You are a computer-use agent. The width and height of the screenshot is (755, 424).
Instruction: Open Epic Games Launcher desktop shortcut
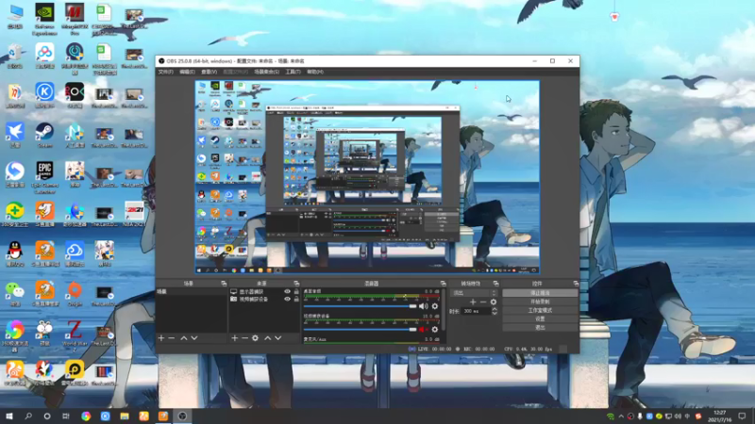click(x=44, y=177)
